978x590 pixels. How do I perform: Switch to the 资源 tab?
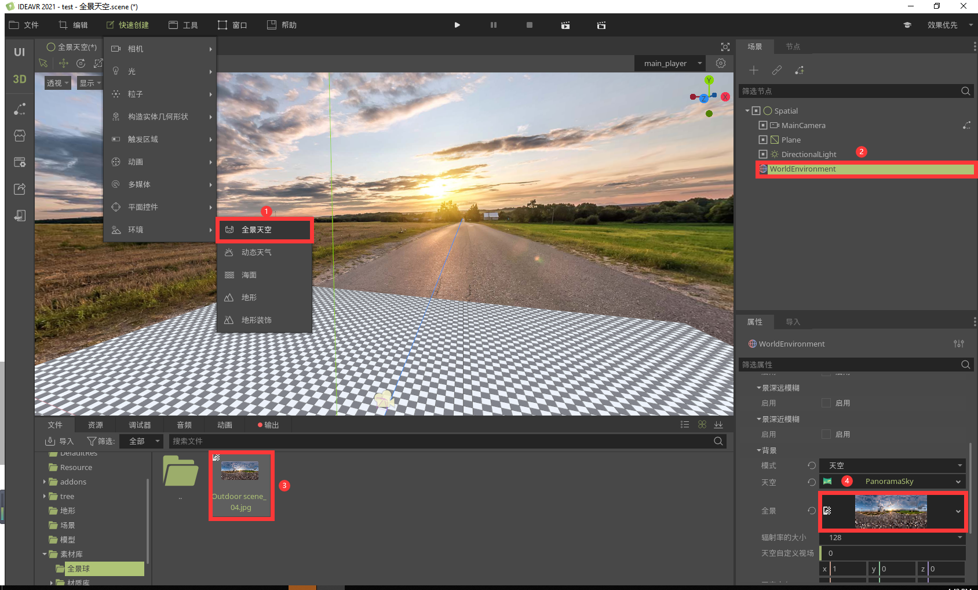pos(96,425)
